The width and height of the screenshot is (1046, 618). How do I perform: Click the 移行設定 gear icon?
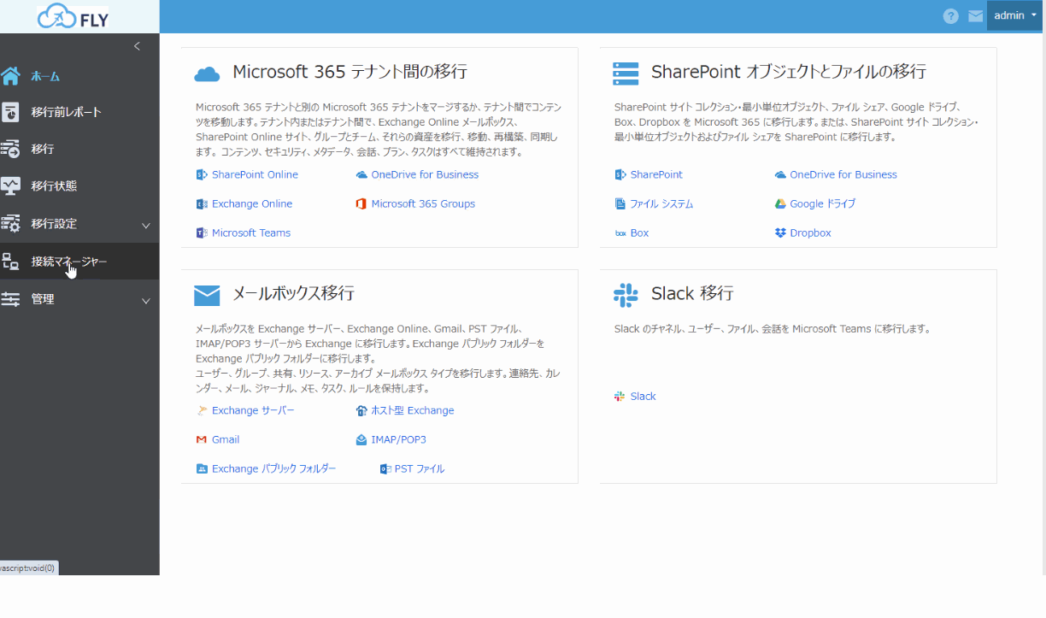point(10,224)
